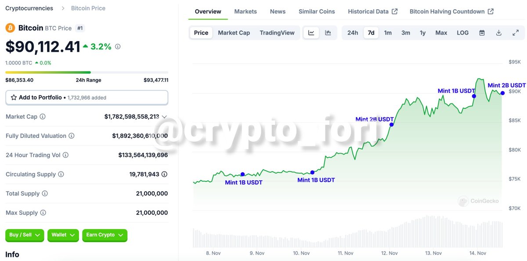Click Circulating Supply label info icon
This screenshot has height=261, width=527.
click(x=61, y=174)
